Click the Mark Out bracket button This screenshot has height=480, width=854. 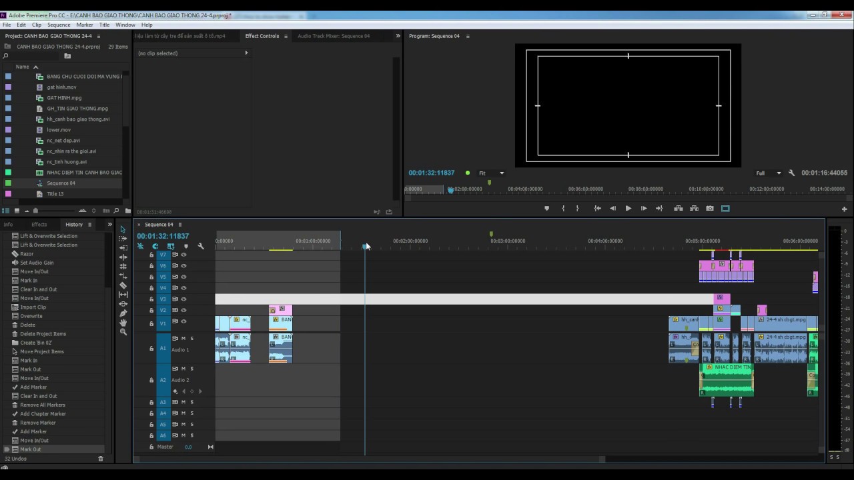[x=577, y=209]
